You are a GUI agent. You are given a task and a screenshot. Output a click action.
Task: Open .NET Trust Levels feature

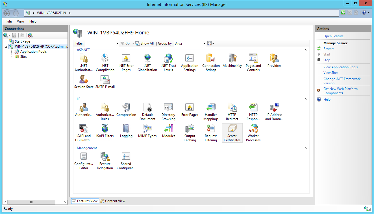pos(168,63)
